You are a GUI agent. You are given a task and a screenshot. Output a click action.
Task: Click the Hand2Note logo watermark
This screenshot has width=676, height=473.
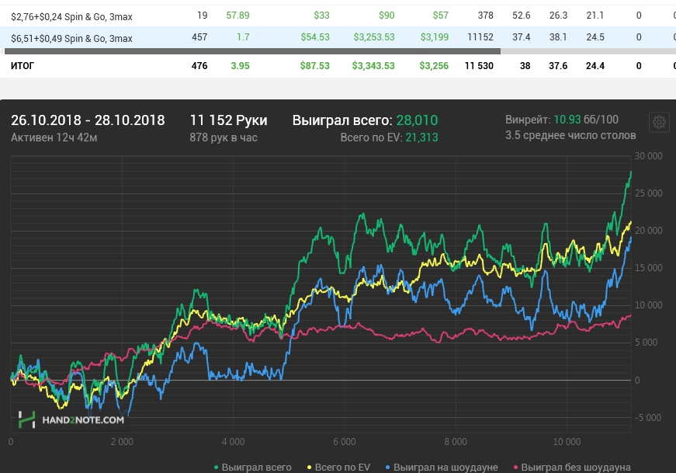(71, 419)
